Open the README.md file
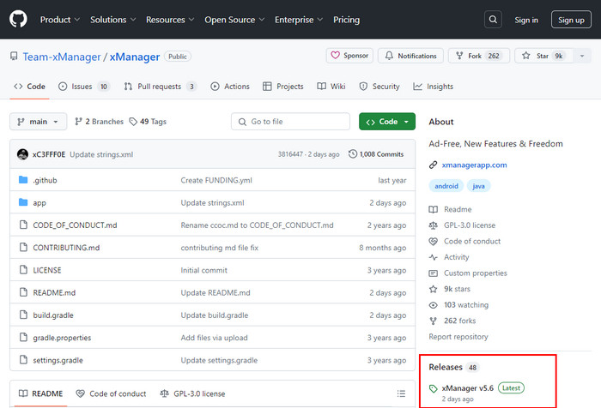Image resolution: width=601 pixels, height=408 pixels. tap(54, 293)
